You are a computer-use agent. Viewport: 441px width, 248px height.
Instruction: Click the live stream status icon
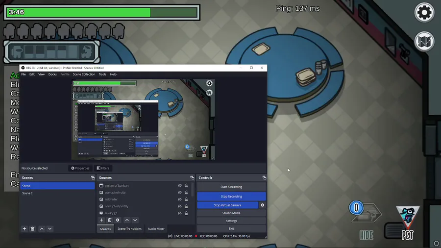tap(170, 236)
